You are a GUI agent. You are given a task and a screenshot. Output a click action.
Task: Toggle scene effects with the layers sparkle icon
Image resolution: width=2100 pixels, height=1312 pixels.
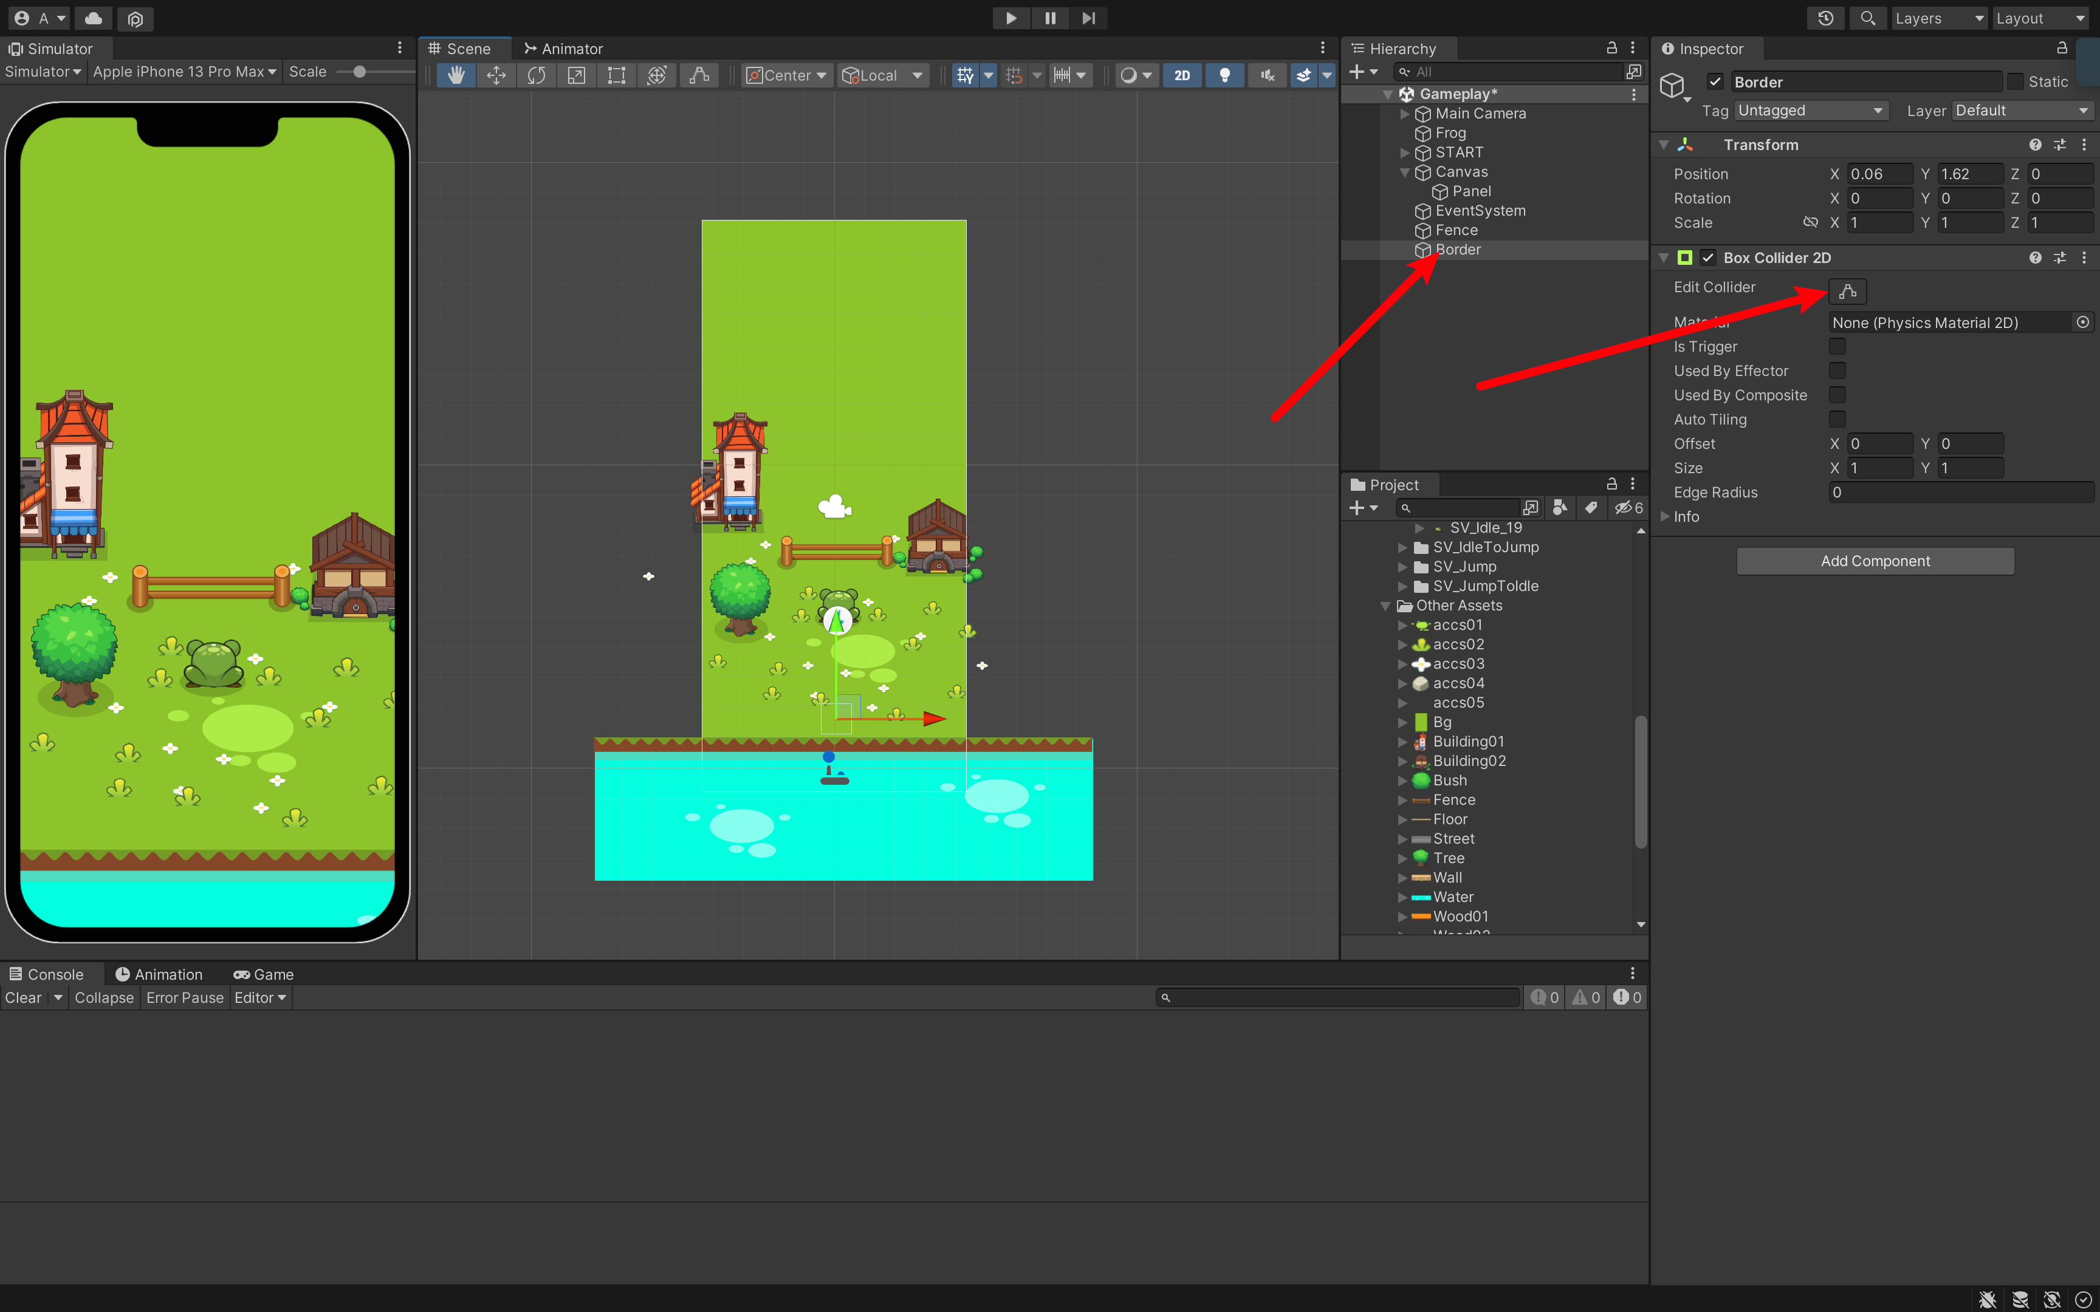click(x=1303, y=75)
